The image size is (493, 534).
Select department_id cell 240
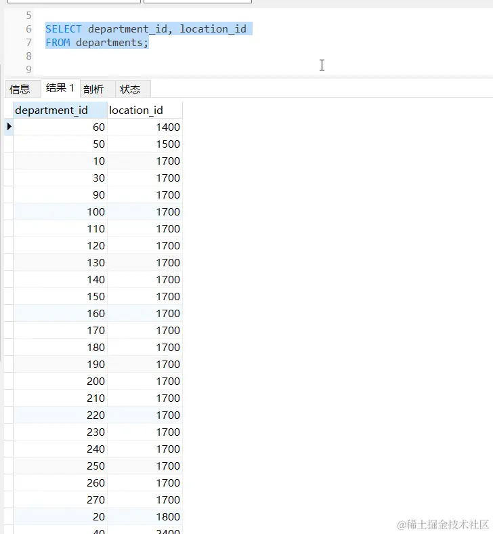click(x=60, y=449)
